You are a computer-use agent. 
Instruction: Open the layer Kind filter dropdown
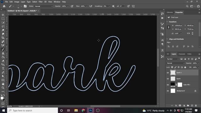pos(172,59)
